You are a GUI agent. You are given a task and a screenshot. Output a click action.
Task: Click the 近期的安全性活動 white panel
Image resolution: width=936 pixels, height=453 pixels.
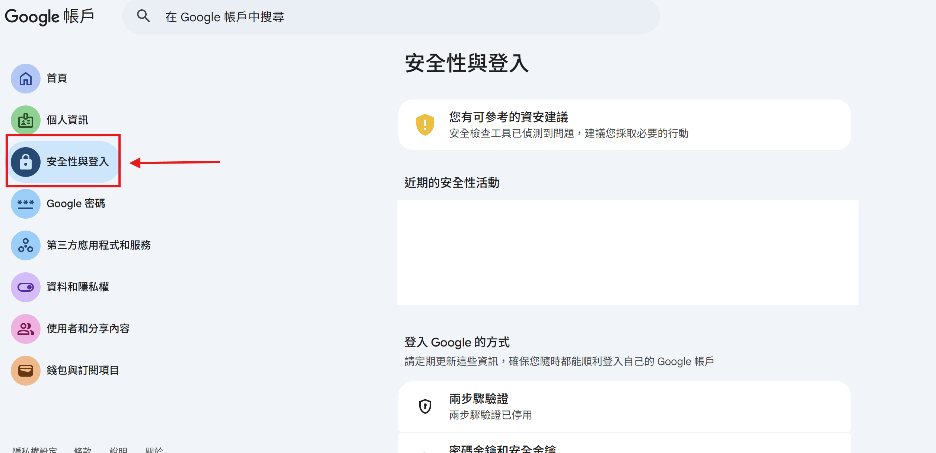pyautogui.click(x=627, y=253)
